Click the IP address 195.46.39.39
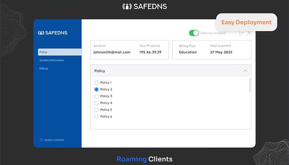 coord(150,52)
